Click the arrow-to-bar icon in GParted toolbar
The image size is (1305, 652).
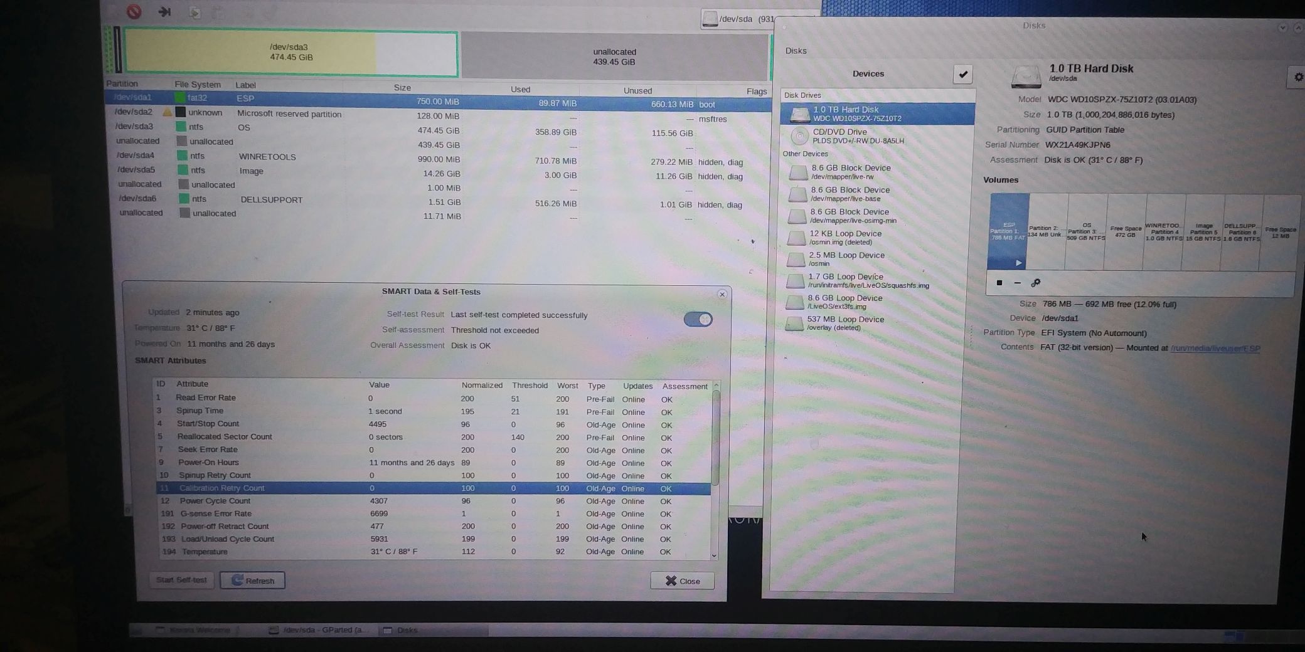point(164,11)
